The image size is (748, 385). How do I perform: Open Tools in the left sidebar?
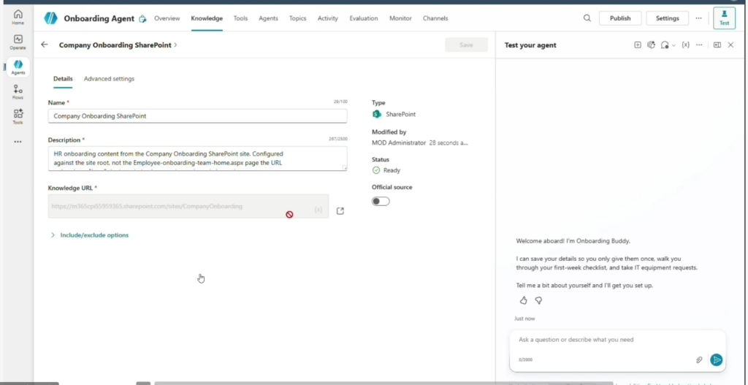coord(18,116)
